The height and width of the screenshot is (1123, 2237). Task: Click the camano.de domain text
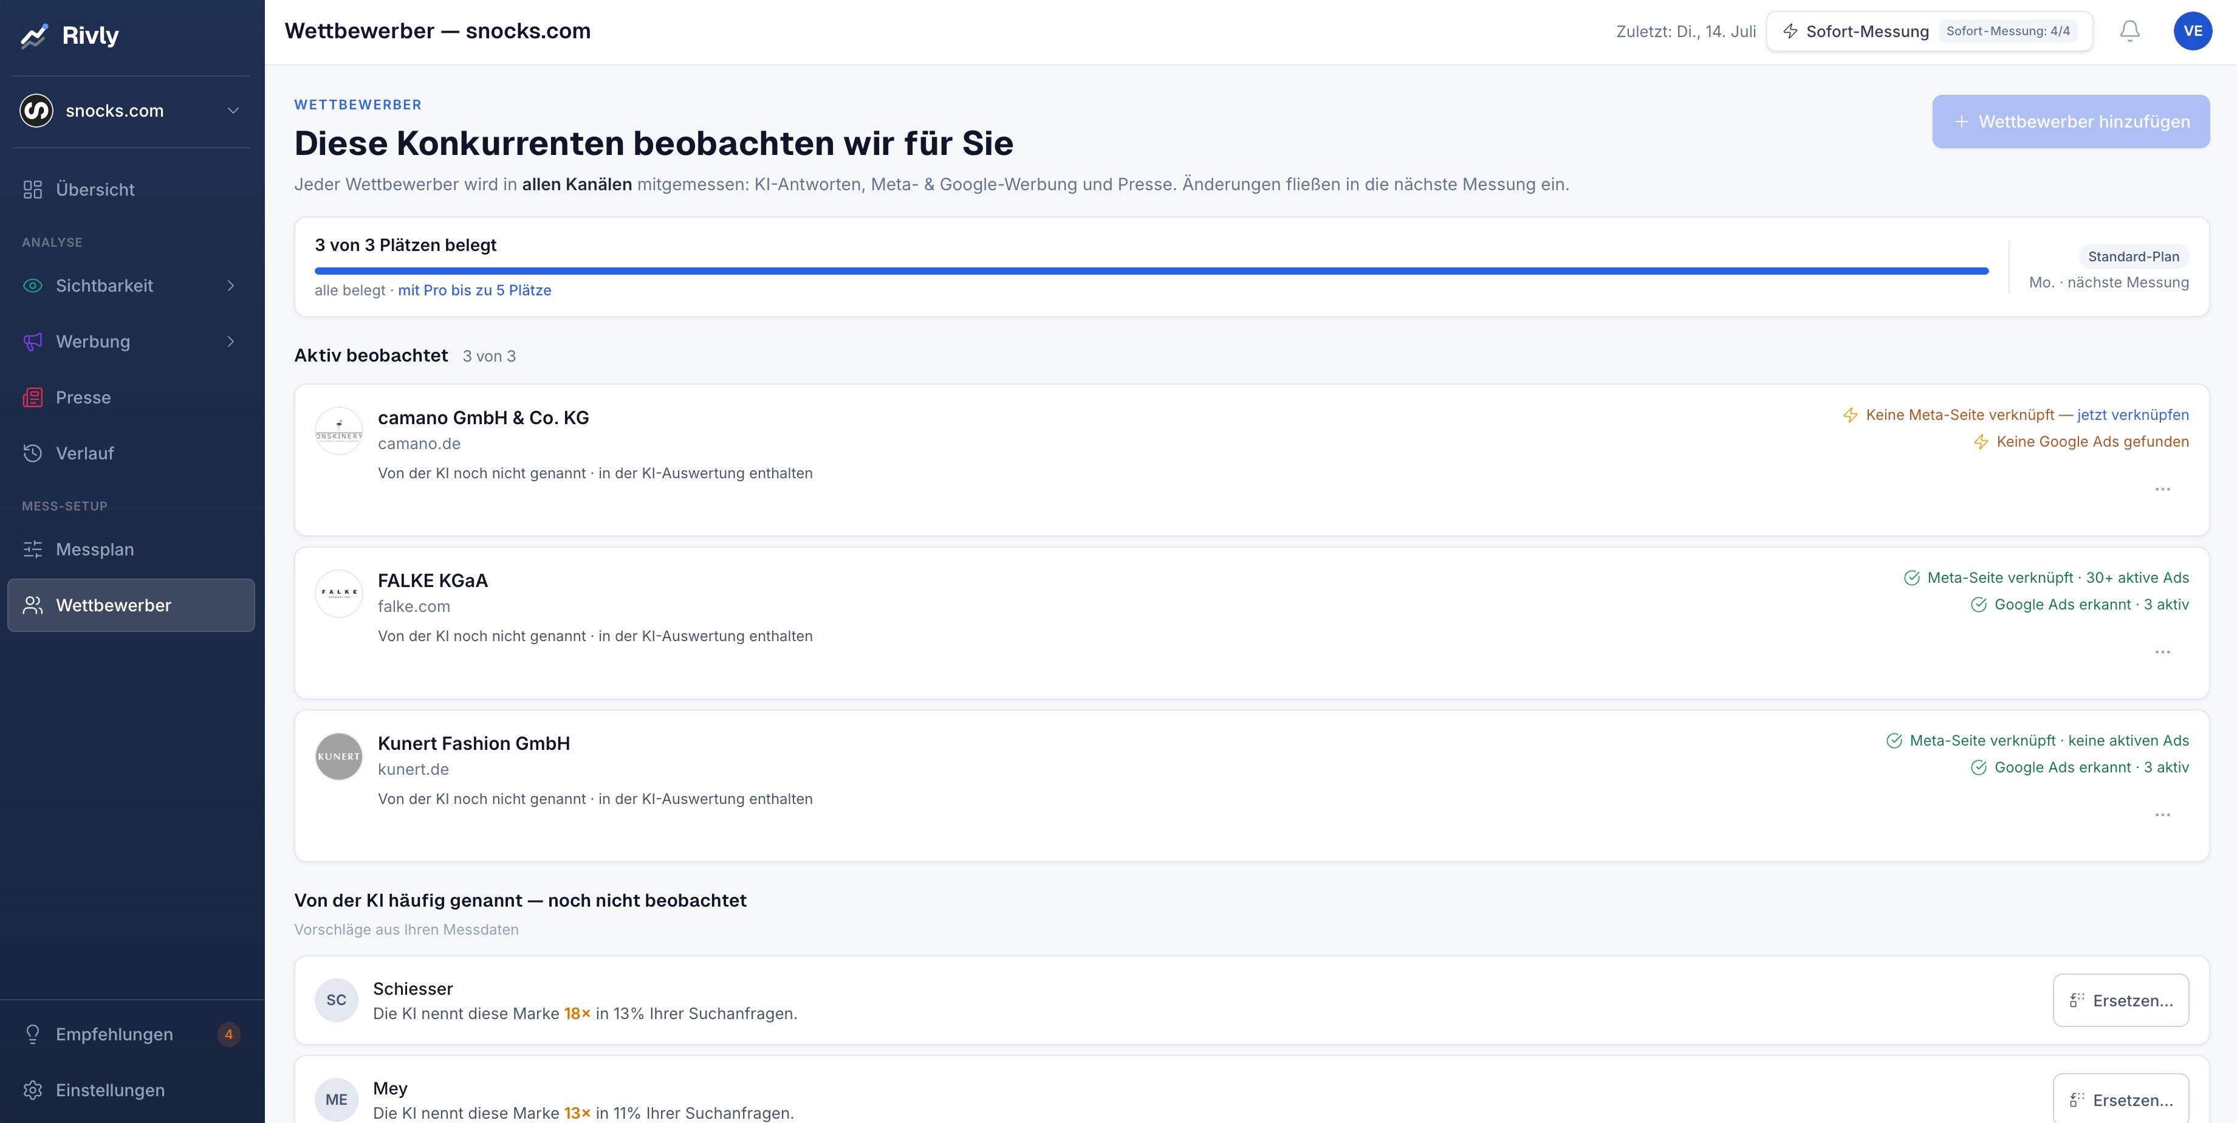pos(419,444)
